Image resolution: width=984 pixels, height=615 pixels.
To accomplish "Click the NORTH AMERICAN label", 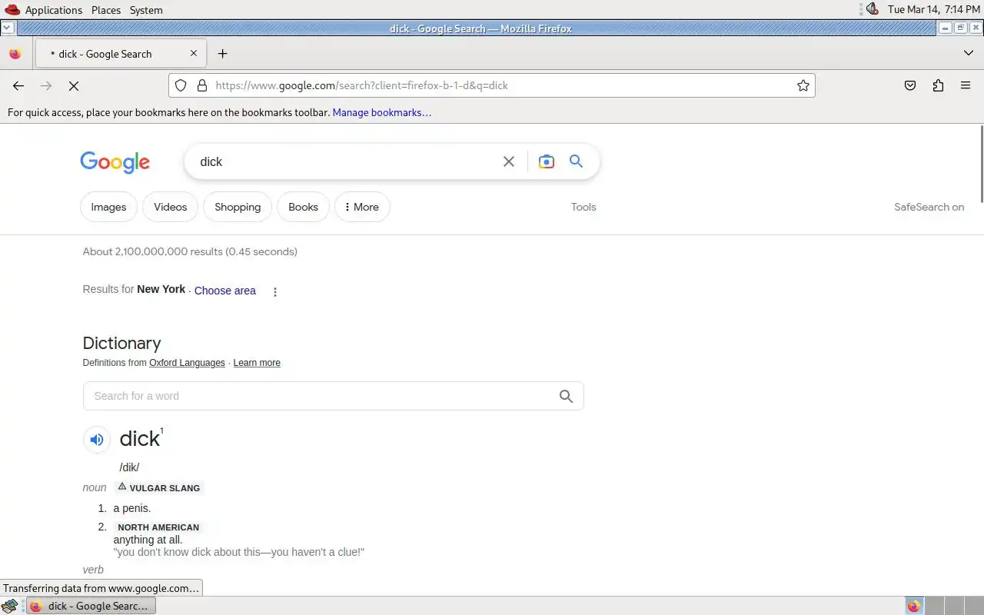I will click(158, 527).
